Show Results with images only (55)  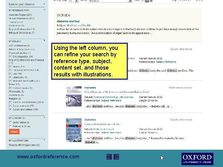click(x=24, y=145)
